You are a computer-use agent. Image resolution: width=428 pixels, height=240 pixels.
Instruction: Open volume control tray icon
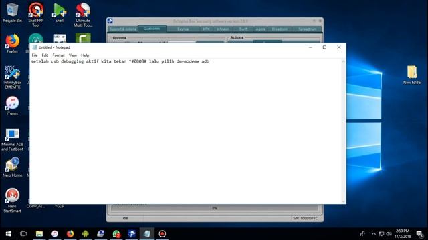[x=389, y=234]
